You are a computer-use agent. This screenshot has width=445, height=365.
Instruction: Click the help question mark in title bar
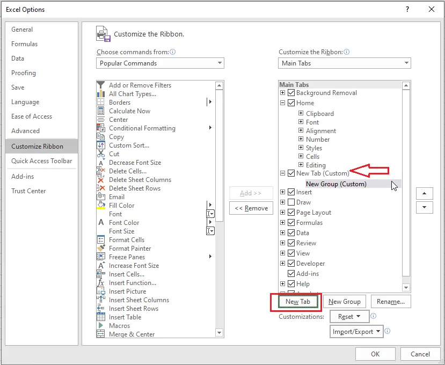pos(407,9)
